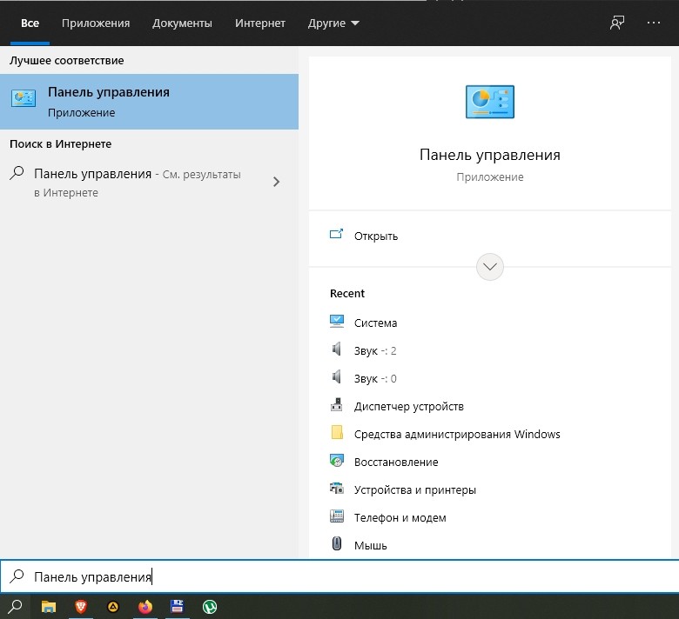The width and height of the screenshot is (679, 619).
Task: Click the taskbar search magnifier icon
Action: click(15, 607)
